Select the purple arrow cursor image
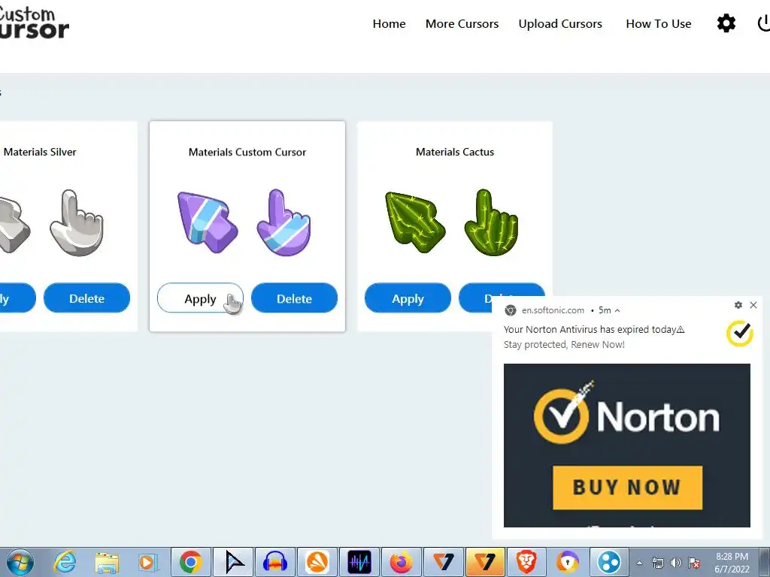Image resolution: width=770 pixels, height=577 pixels. pos(208,222)
